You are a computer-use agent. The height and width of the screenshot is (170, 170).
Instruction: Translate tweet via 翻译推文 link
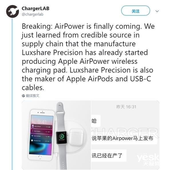coord(33,96)
